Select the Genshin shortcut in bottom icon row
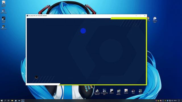The height and width of the screenshot is (102, 182). pos(126,91)
